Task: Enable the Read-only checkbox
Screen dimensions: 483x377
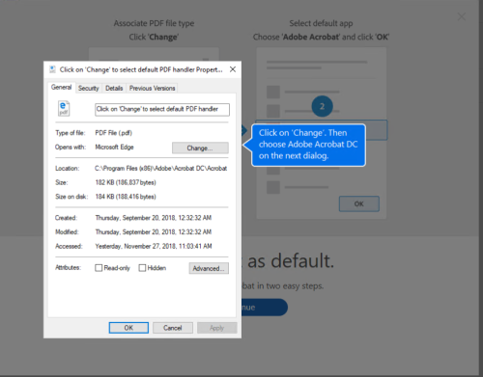Action: coord(99,268)
